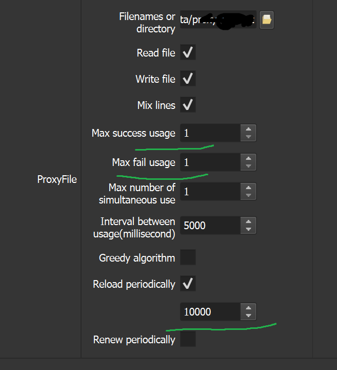Click the Filenames or directory path field
The image size is (337, 370).
point(218,20)
